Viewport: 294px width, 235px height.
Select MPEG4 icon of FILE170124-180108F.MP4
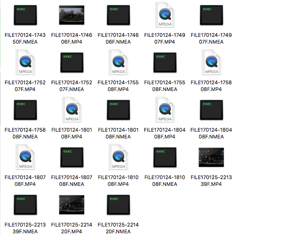coord(72,110)
